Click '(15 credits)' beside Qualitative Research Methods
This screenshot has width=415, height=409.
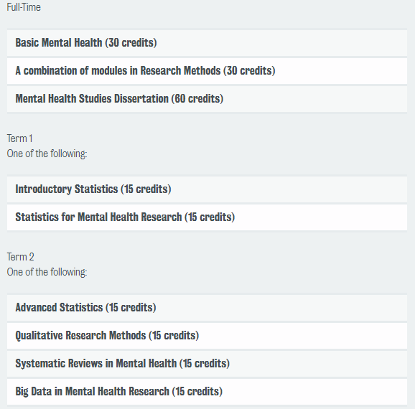pyautogui.click(x=174, y=336)
